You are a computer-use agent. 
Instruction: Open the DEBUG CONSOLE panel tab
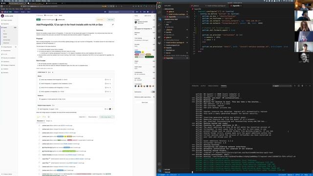coord(213,86)
